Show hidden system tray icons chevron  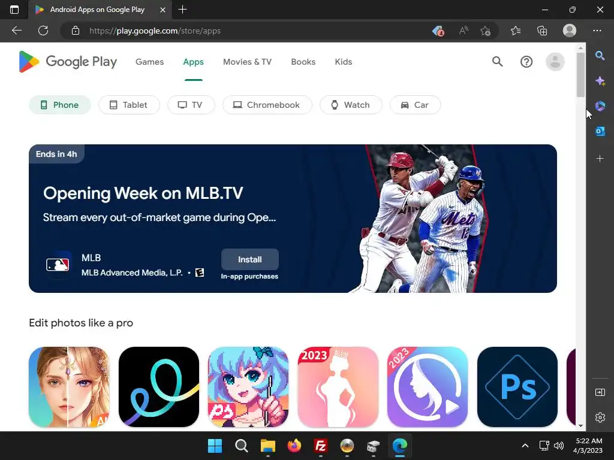point(525,446)
